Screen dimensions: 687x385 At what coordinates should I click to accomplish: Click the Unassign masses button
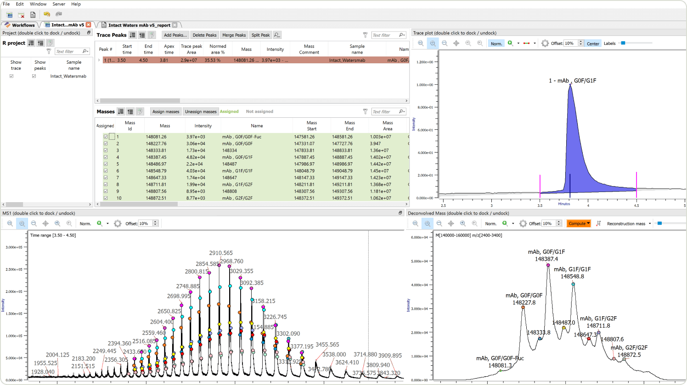click(201, 111)
